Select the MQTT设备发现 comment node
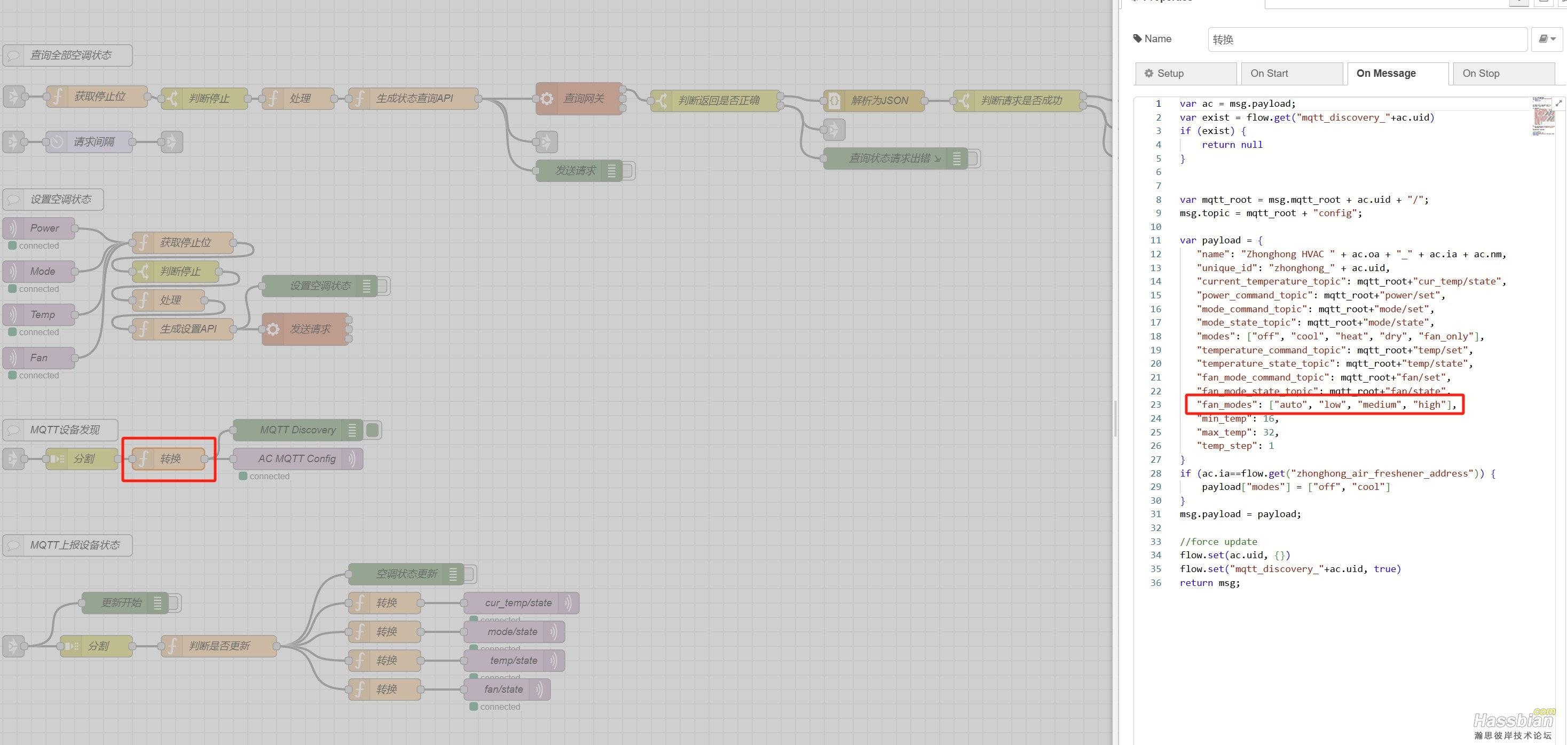Image resolution: width=1567 pixels, height=745 pixels. 61,430
